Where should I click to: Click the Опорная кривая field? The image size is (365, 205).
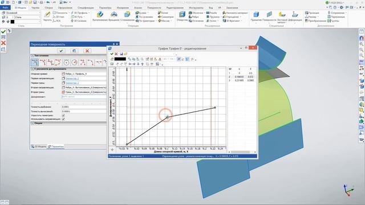point(84,74)
